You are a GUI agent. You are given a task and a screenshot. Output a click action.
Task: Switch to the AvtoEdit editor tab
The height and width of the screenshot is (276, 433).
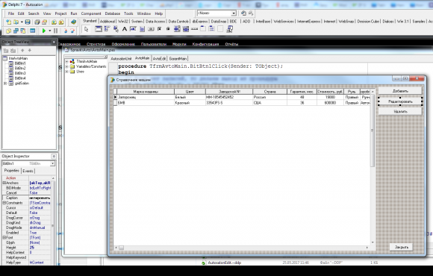(159, 58)
